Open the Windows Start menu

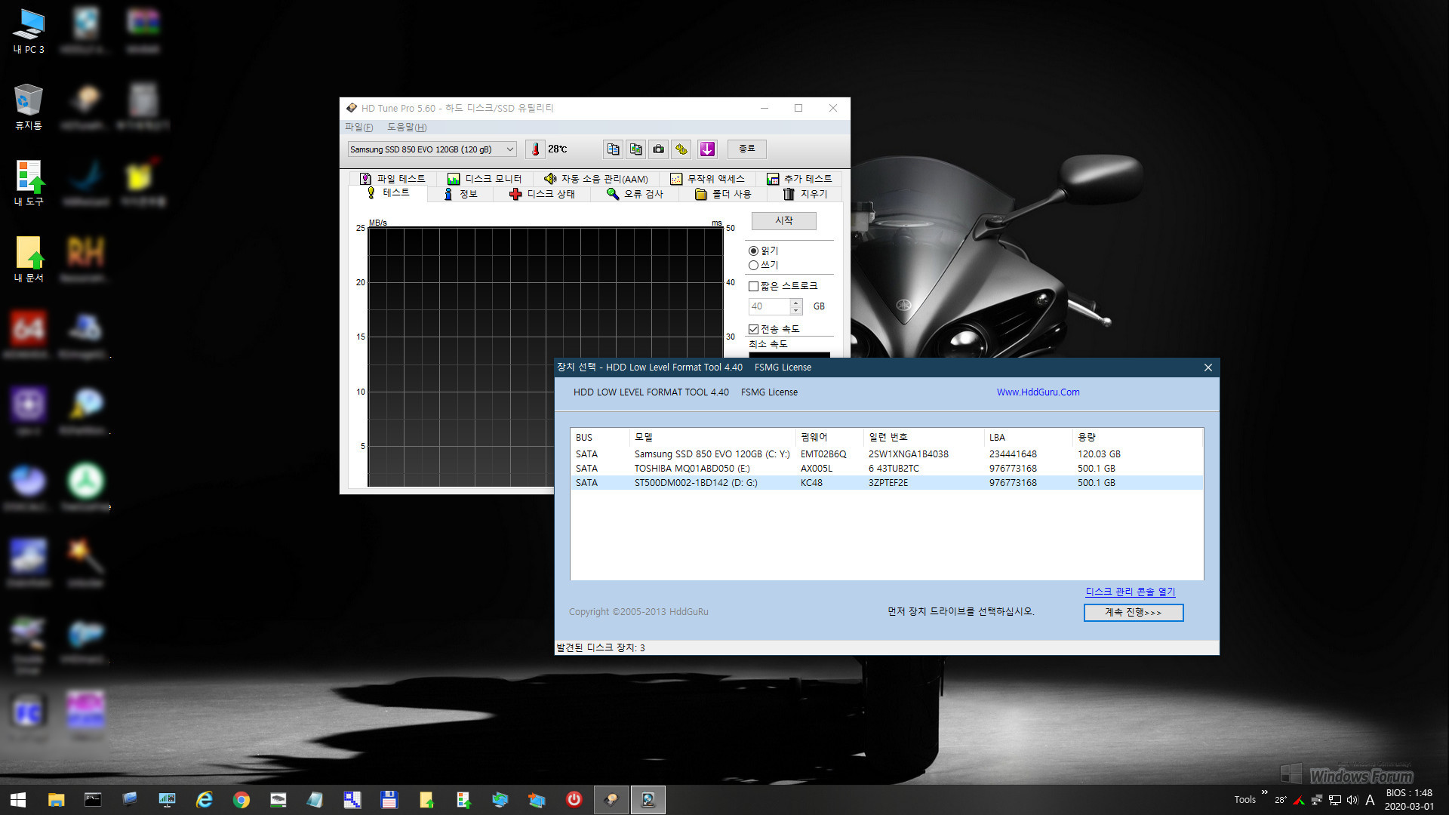18,800
